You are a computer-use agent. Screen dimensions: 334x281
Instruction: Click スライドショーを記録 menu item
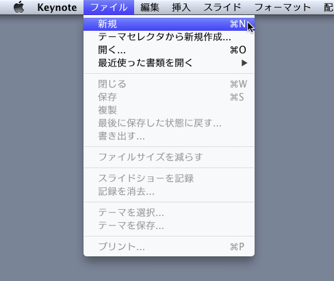pyautogui.click(x=169, y=178)
